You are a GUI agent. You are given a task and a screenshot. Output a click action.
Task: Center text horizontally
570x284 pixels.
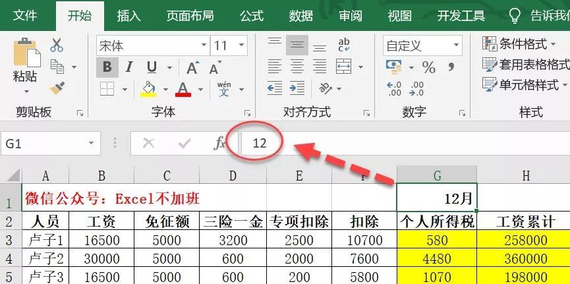click(x=297, y=67)
